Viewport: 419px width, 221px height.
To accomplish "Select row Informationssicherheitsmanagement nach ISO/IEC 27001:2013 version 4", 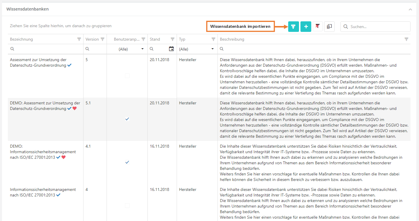I will (x=43, y=192).
